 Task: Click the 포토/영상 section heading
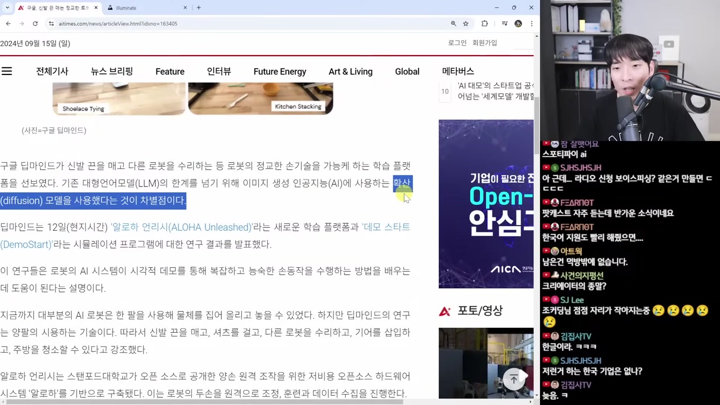(x=480, y=311)
